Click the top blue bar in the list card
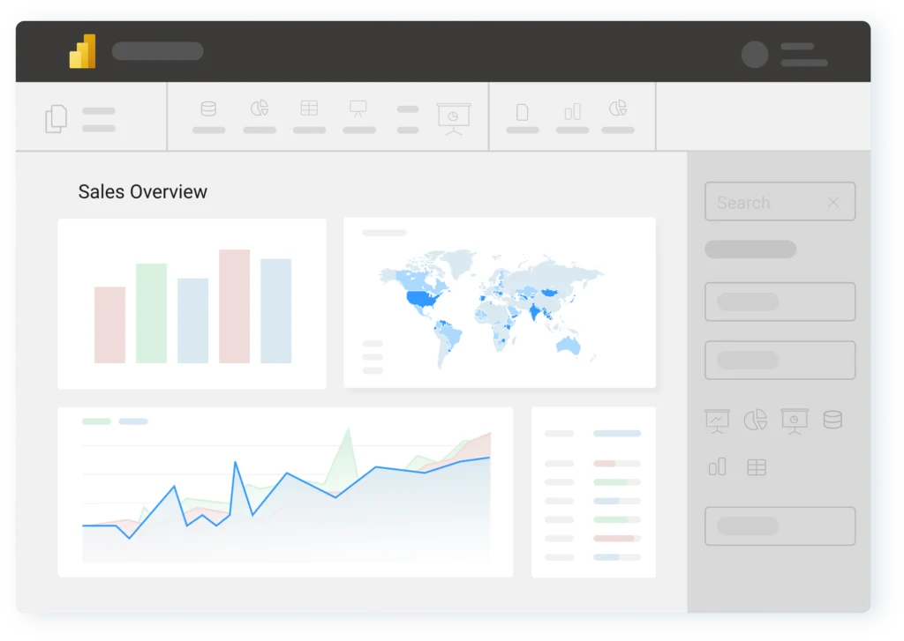This screenshot has height=641, width=904. [617, 433]
